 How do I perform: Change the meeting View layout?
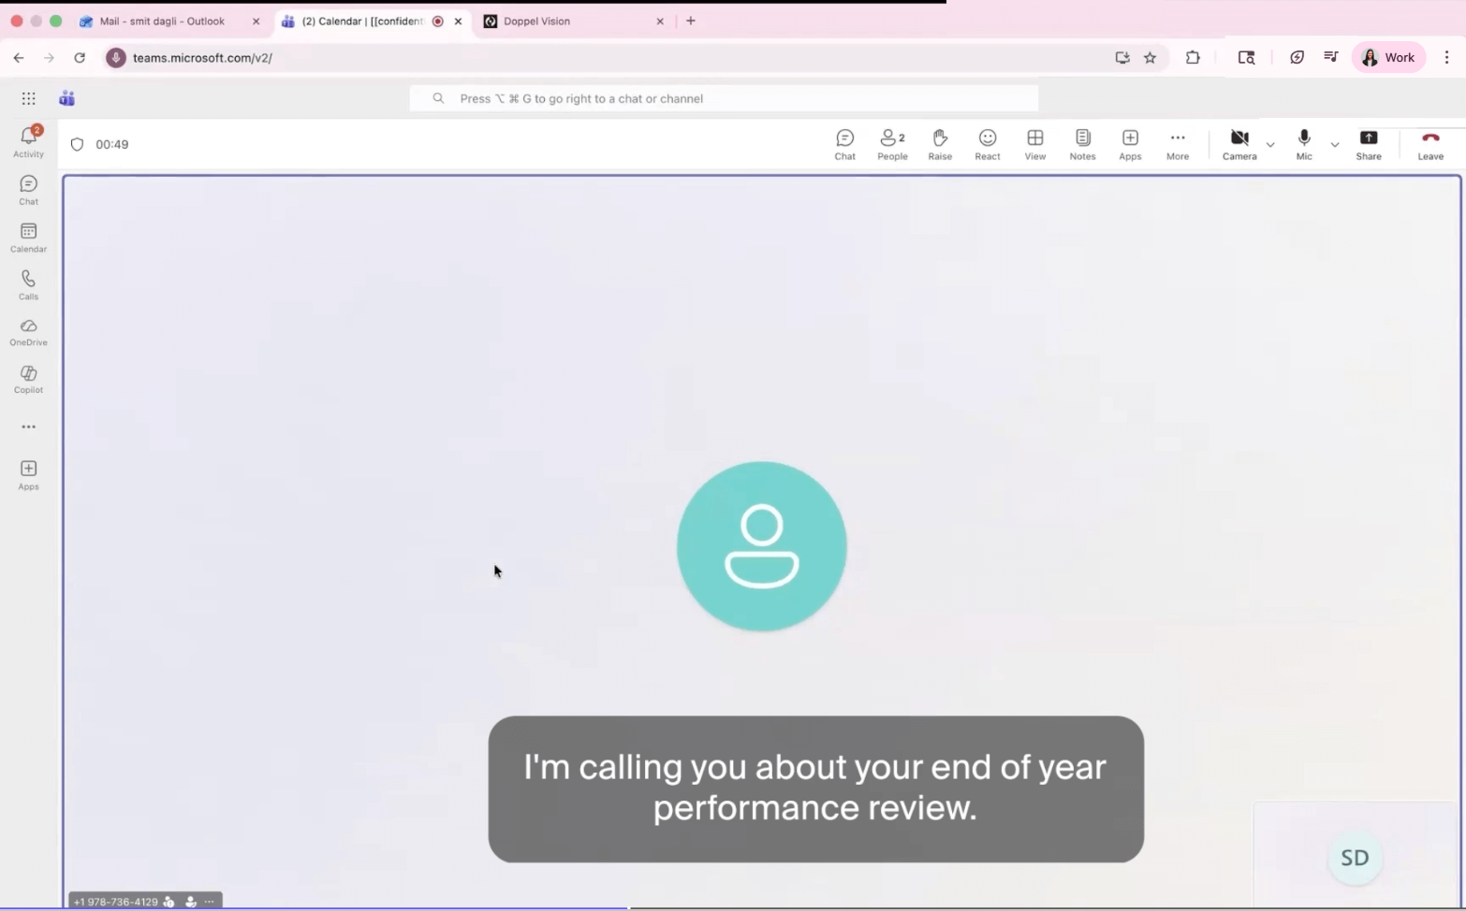click(1034, 144)
